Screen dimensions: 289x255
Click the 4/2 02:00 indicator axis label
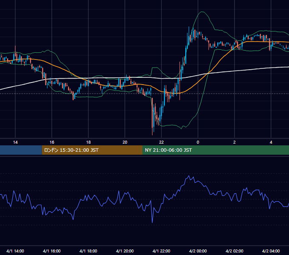(x=235, y=251)
